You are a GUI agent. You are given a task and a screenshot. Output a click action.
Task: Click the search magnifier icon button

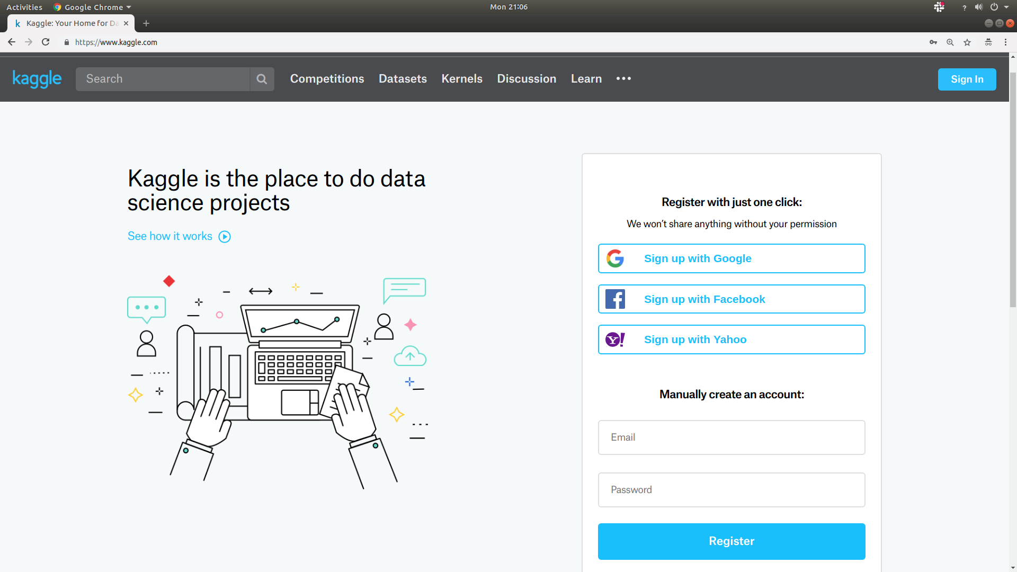click(262, 79)
